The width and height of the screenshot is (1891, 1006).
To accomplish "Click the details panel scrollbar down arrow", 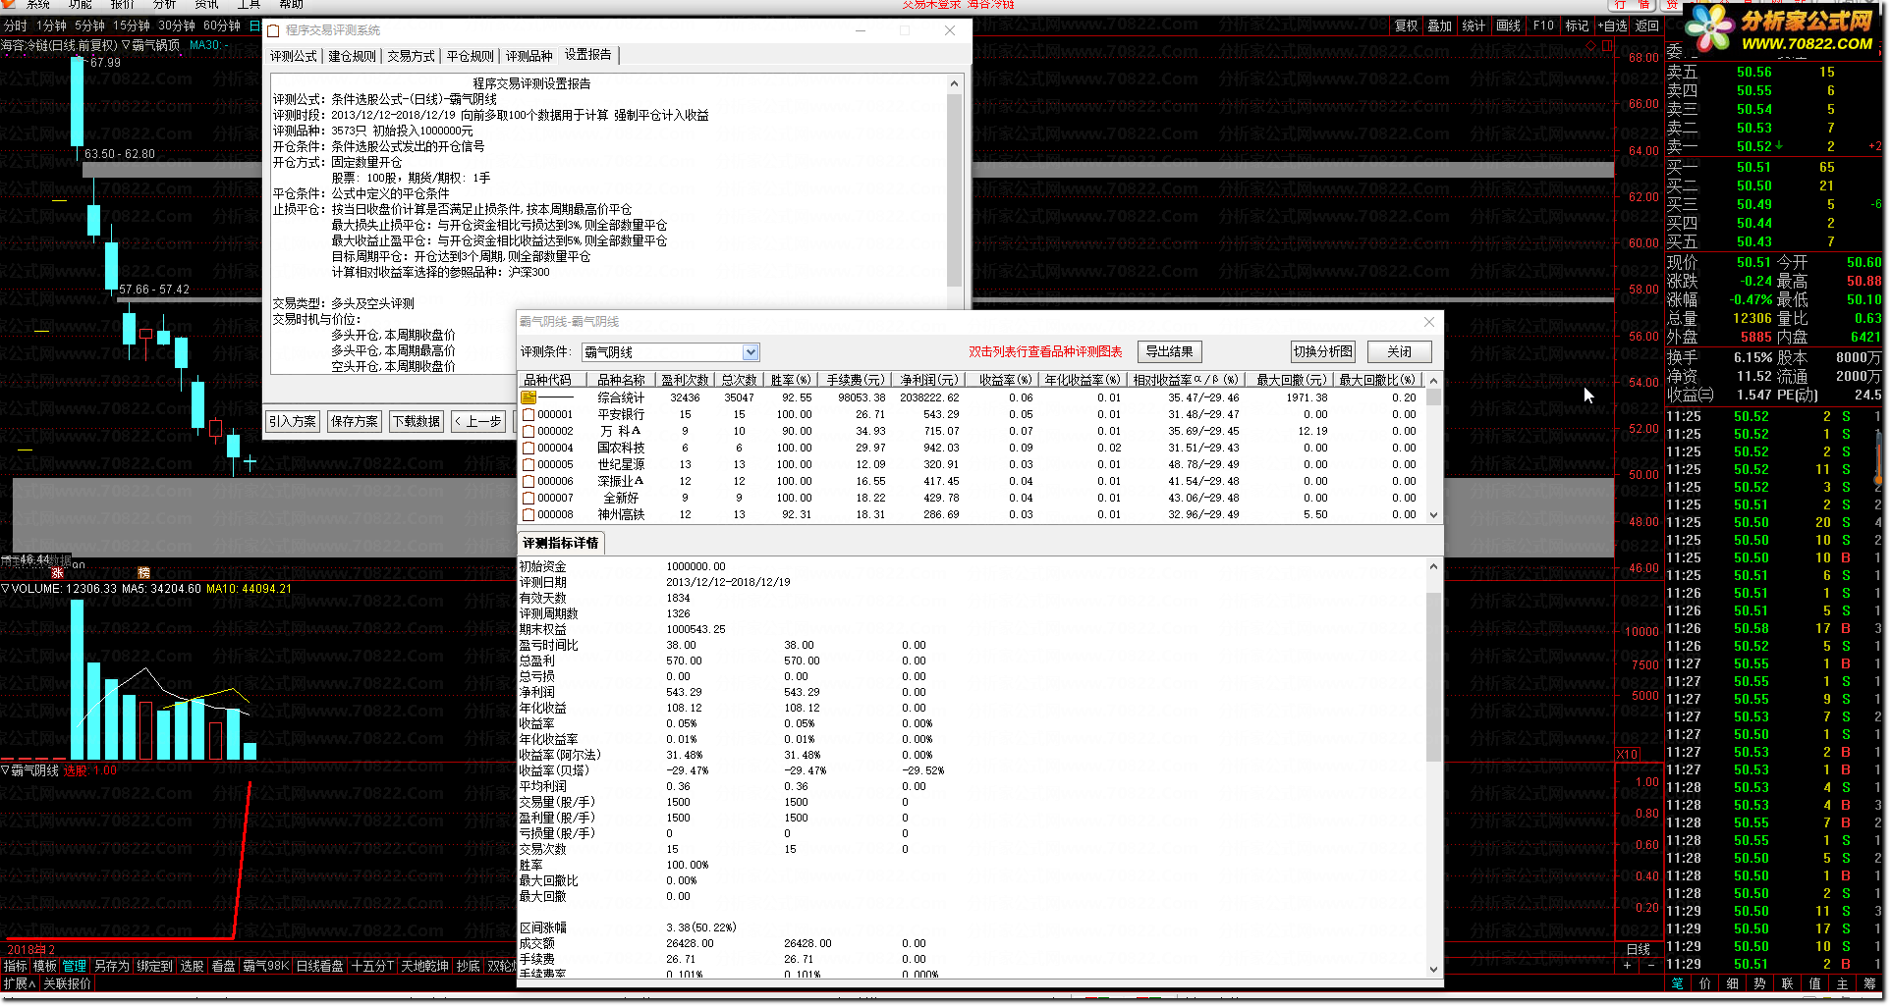I will (1433, 970).
